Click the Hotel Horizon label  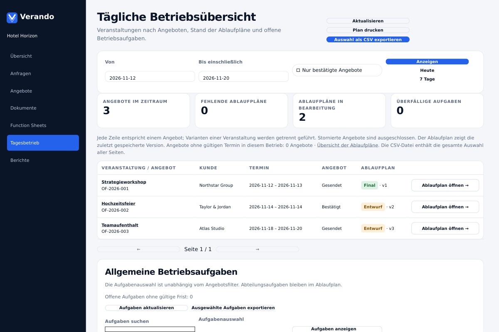[22, 36]
